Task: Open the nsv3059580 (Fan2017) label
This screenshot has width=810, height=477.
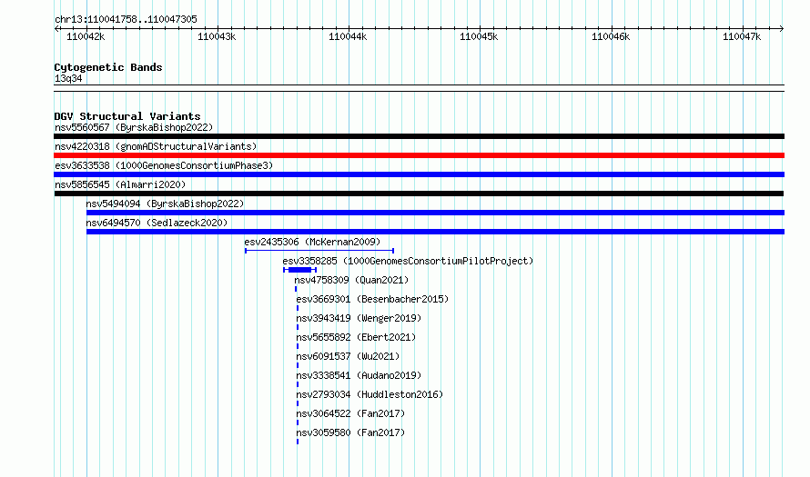Action: 350,432
